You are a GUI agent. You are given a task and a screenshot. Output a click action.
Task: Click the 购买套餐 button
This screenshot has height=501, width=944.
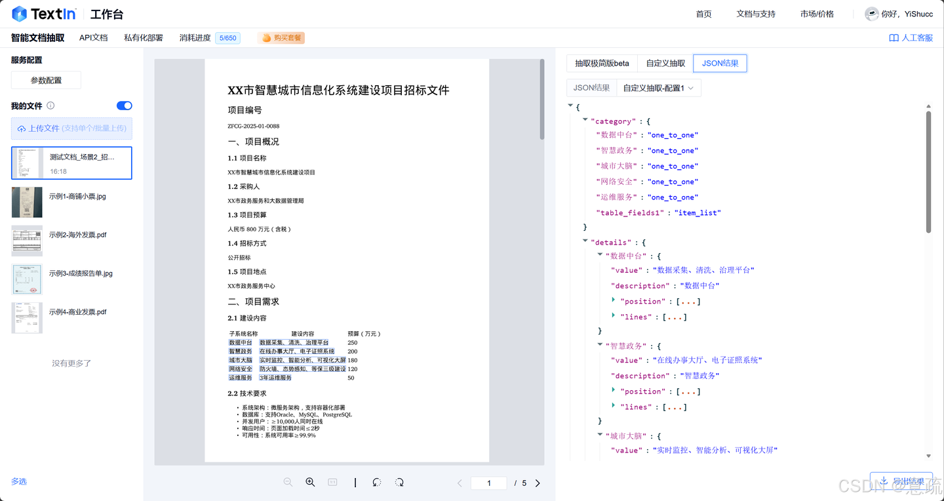click(281, 38)
